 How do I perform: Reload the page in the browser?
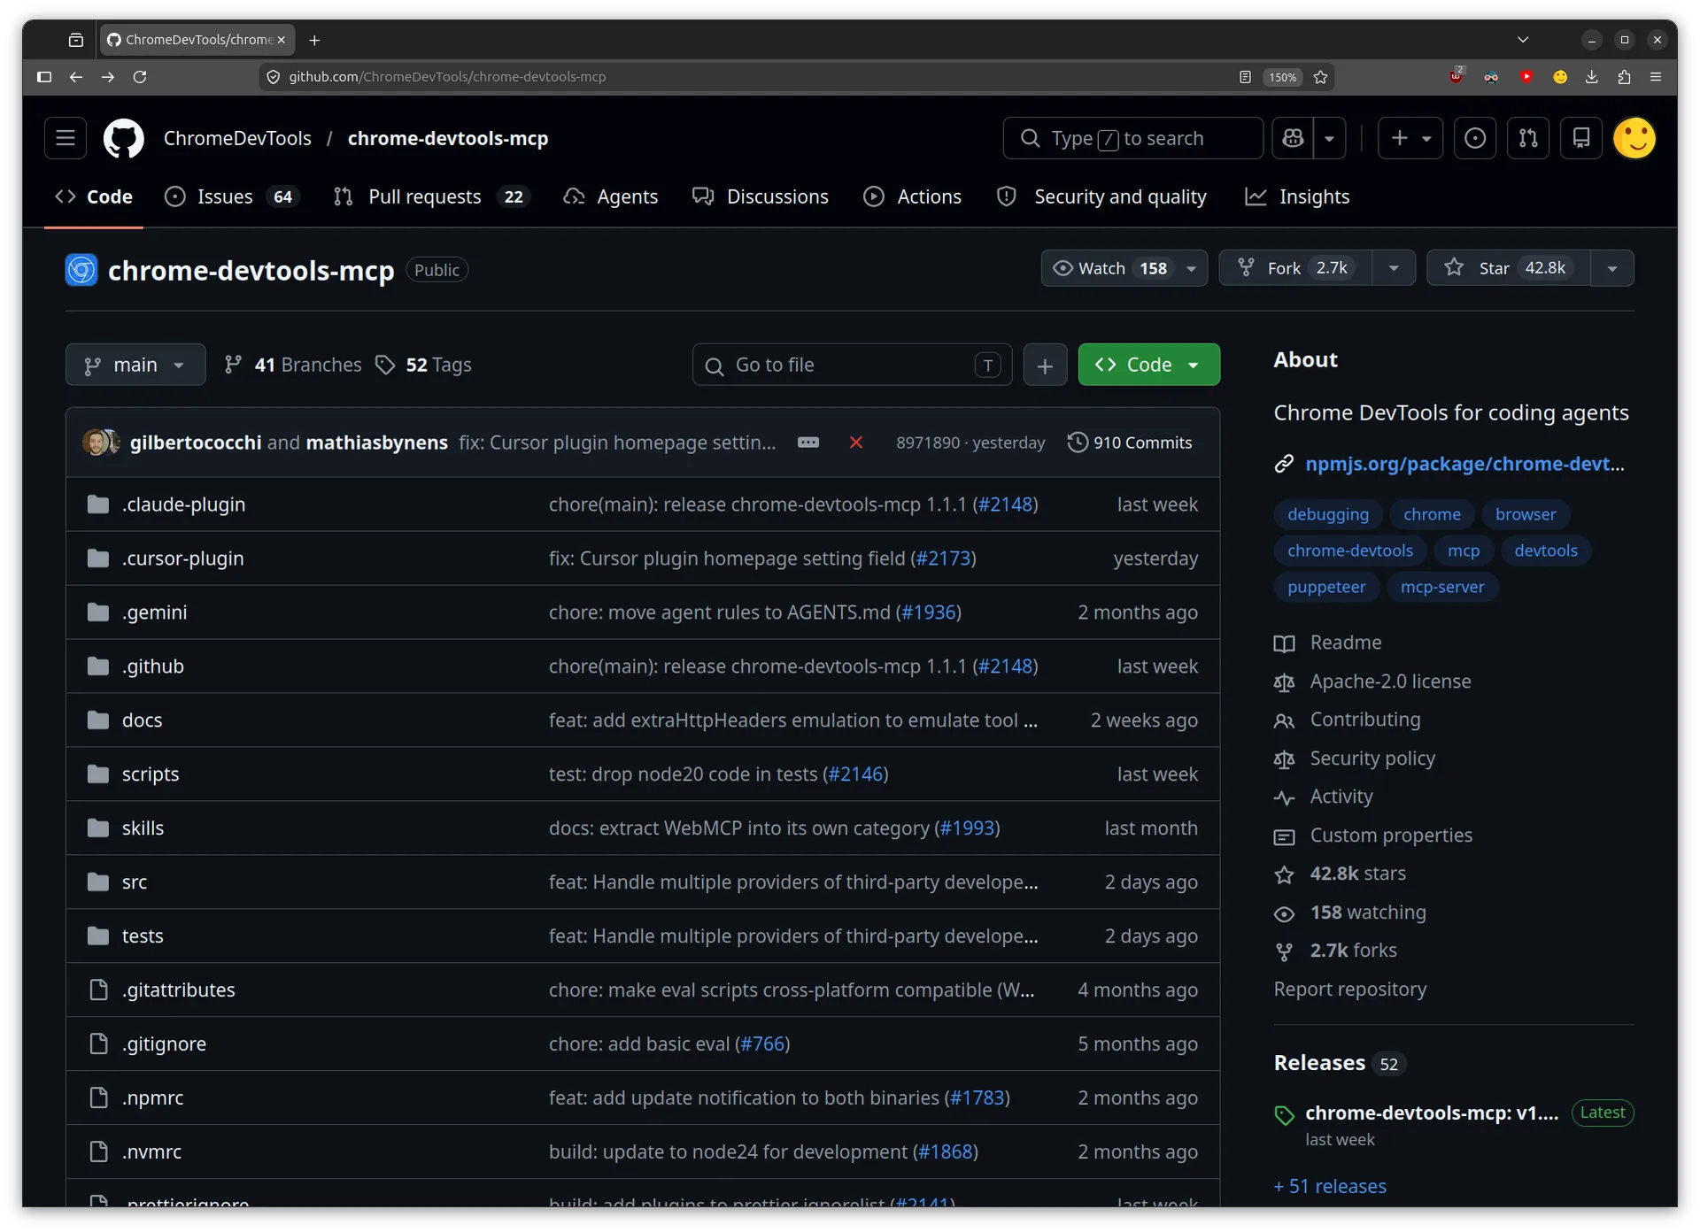coord(140,77)
